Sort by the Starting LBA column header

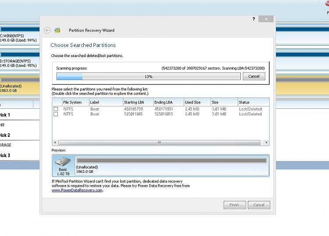(x=138, y=102)
